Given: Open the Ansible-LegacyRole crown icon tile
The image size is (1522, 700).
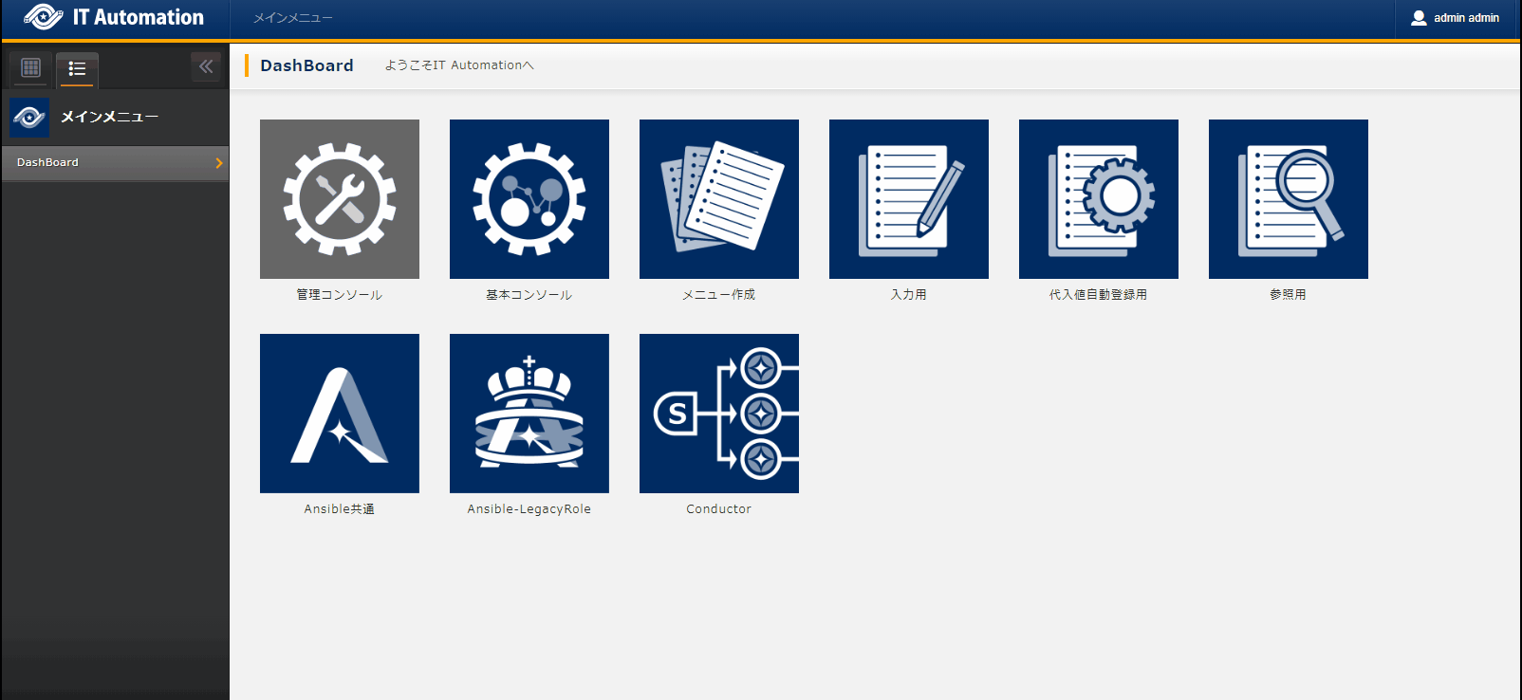Looking at the screenshot, I should coord(529,414).
